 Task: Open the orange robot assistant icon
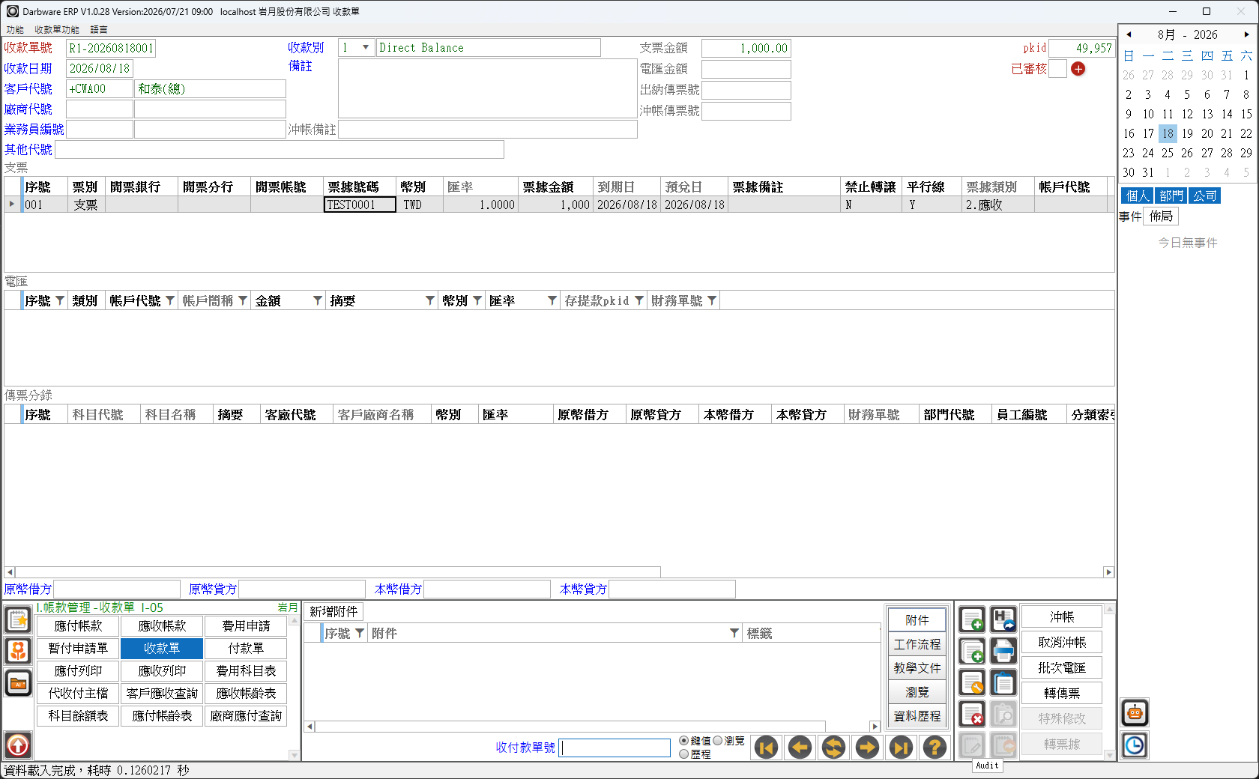(1135, 713)
